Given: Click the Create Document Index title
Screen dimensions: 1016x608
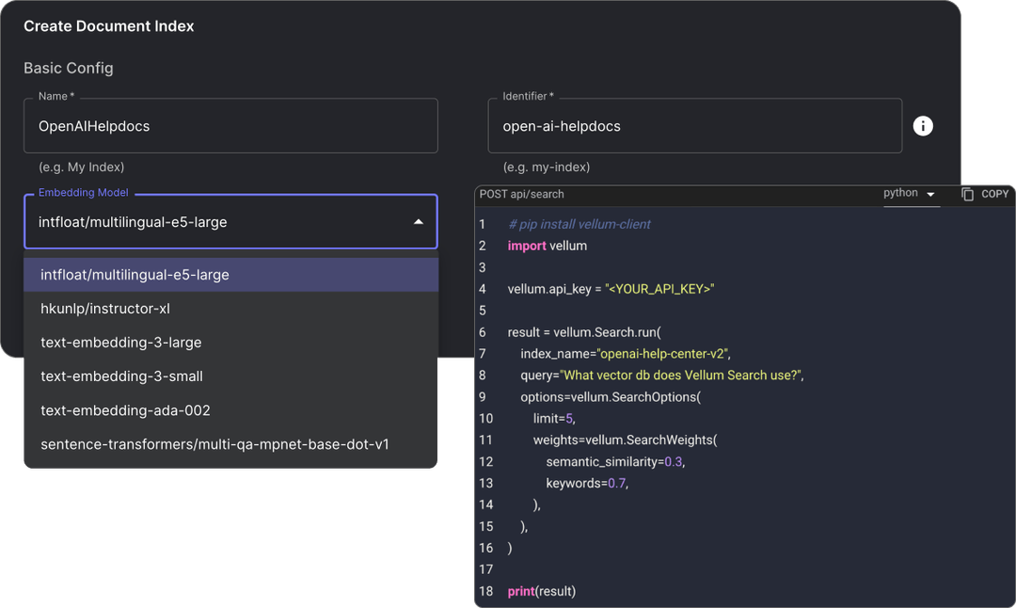Looking at the screenshot, I should [x=108, y=25].
